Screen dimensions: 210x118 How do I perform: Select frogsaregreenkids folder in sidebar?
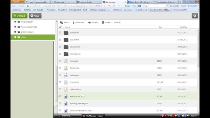(x=29, y=27)
